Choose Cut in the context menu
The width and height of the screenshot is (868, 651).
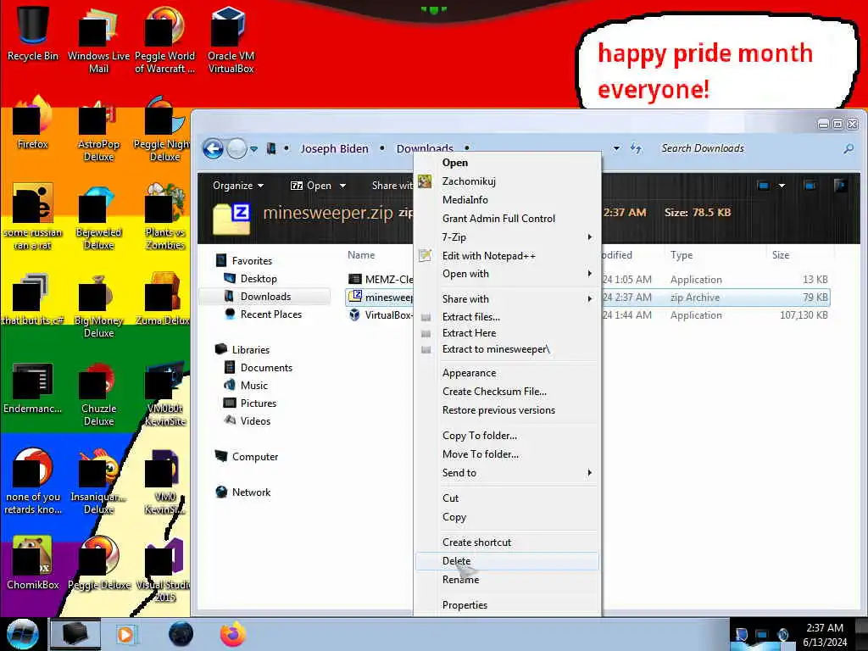[x=507, y=498]
